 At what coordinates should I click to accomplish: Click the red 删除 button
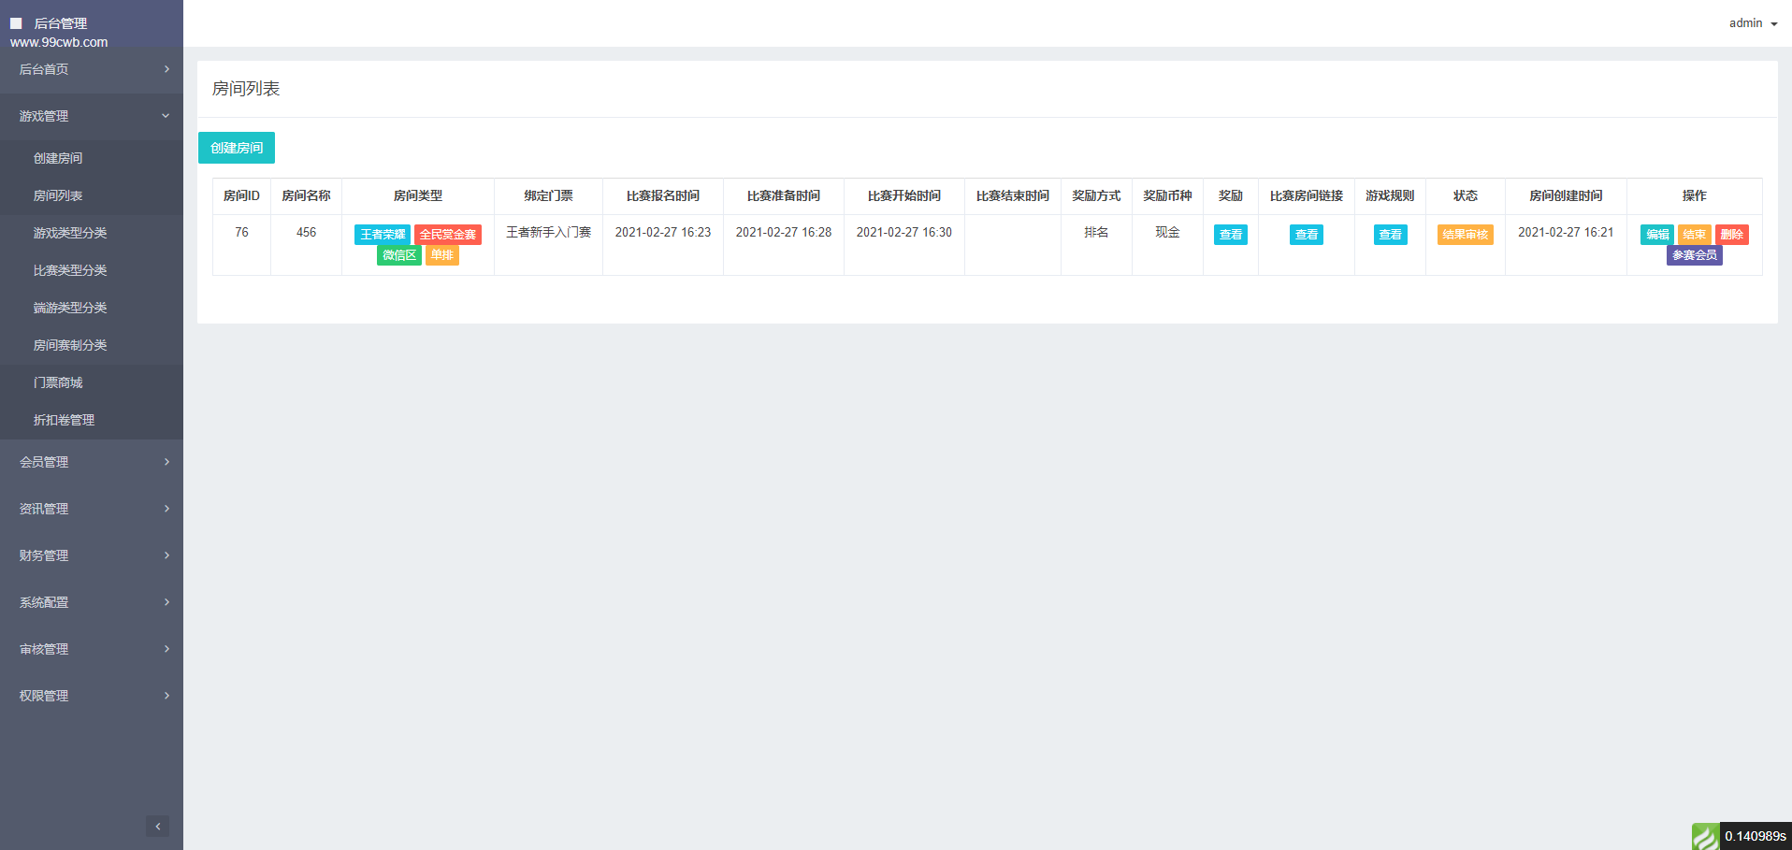pos(1732,235)
